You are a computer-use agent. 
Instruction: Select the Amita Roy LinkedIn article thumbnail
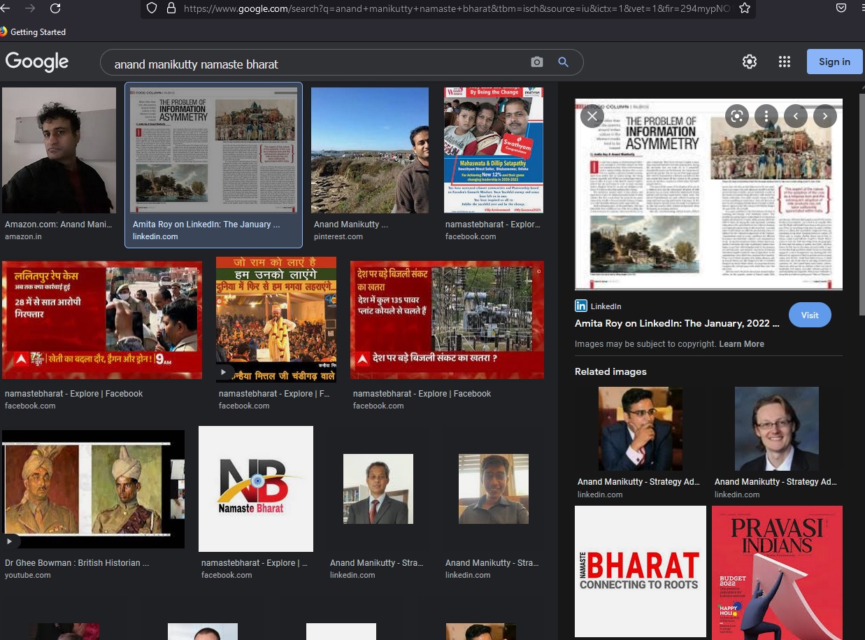213,150
